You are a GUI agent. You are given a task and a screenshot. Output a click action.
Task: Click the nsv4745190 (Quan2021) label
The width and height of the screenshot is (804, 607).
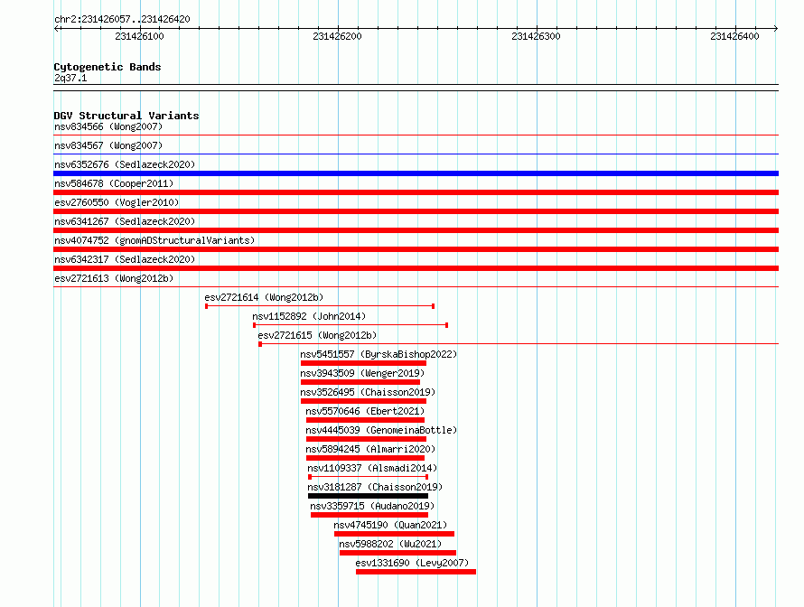coord(390,525)
